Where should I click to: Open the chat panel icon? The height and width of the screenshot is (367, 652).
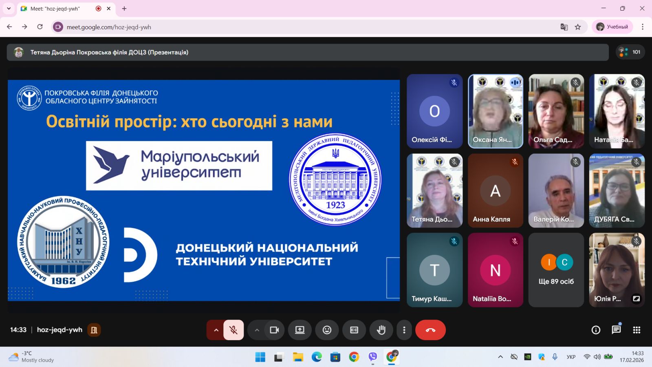tap(616, 330)
